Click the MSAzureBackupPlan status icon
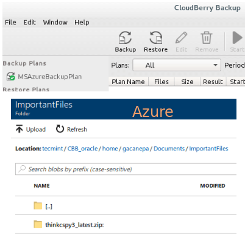 10,77
